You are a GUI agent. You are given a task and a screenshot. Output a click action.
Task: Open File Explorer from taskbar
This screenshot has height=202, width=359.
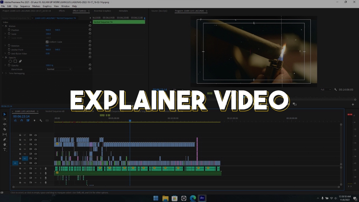(165, 198)
